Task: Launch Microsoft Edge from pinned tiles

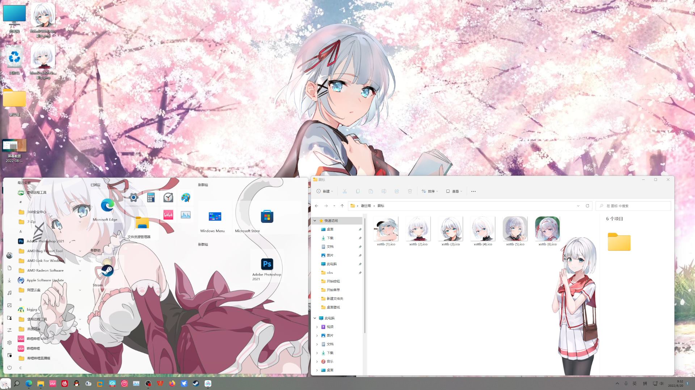Action: pos(107,205)
